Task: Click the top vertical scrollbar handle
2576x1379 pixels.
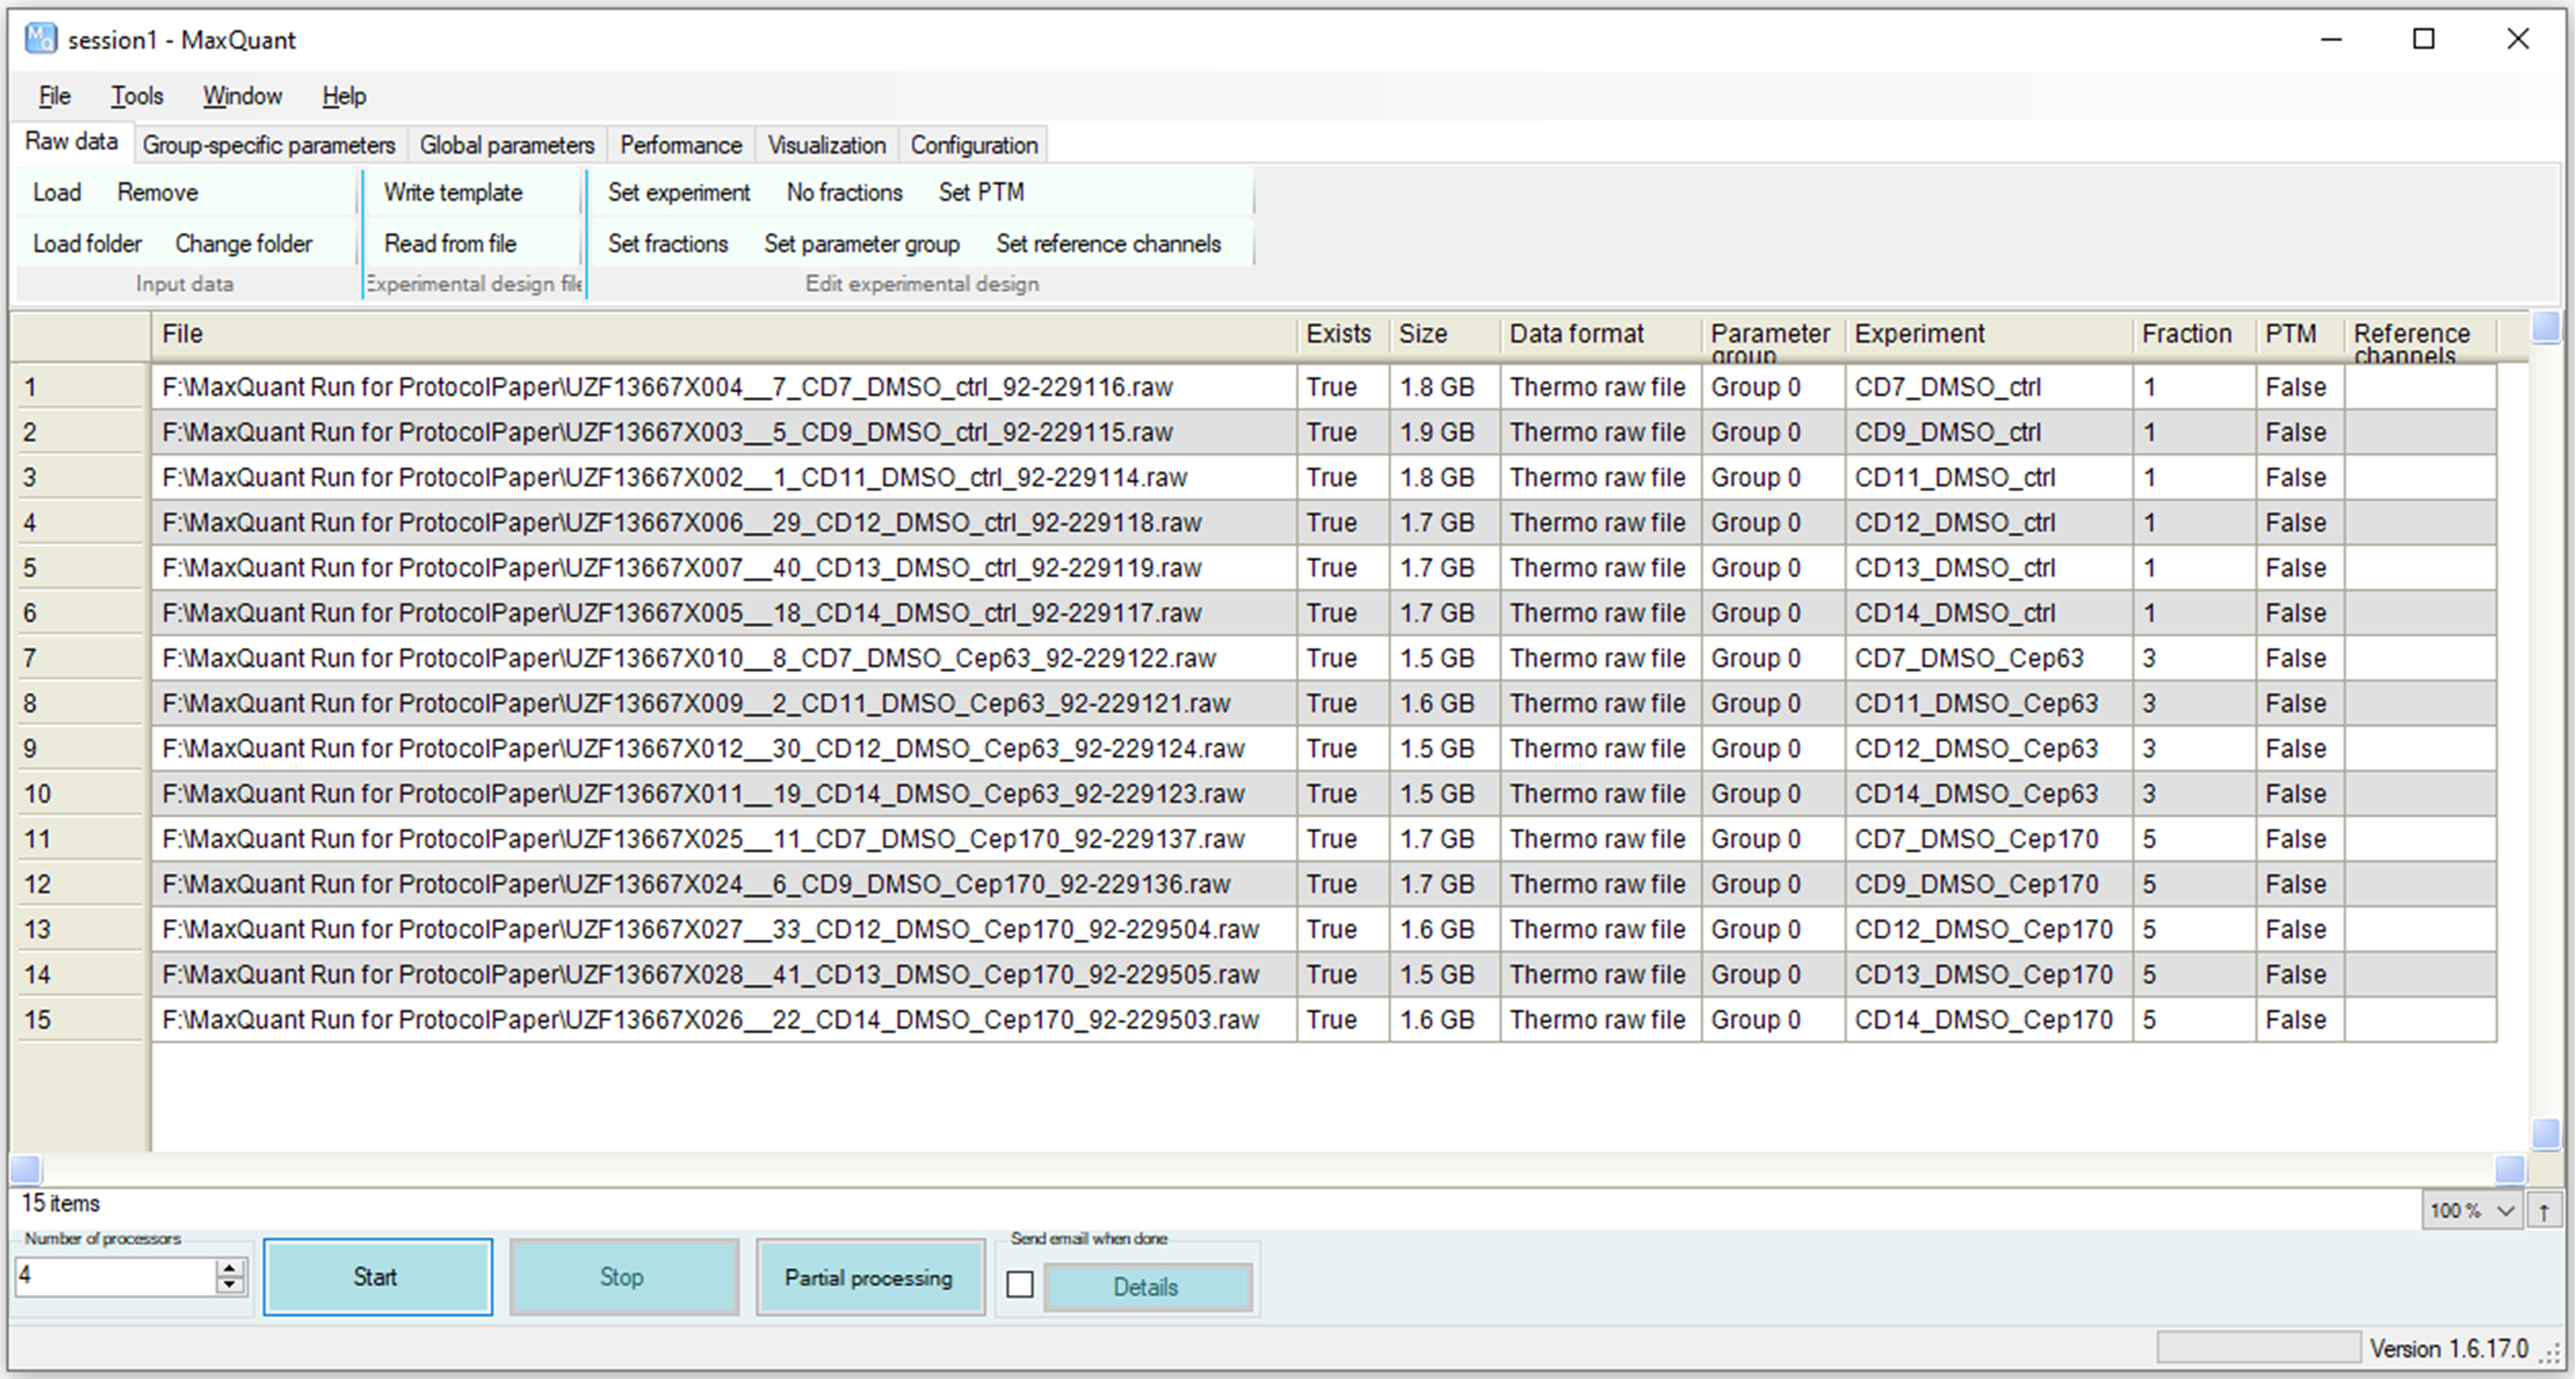Action: (x=2546, y=326)
